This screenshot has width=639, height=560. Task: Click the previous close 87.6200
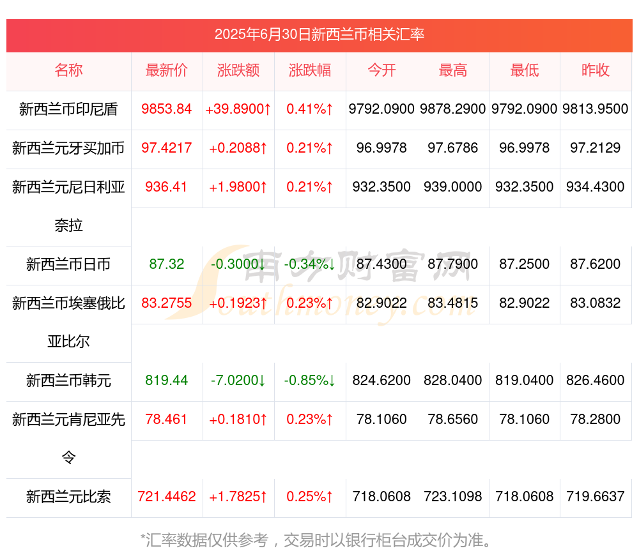click(596, 264)
